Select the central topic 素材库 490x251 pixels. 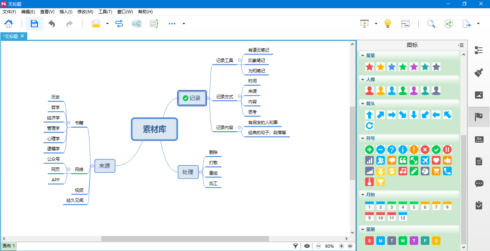click(x=155, y=129)
